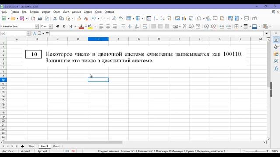Open the sidebar Properties icon

[276, 40]
